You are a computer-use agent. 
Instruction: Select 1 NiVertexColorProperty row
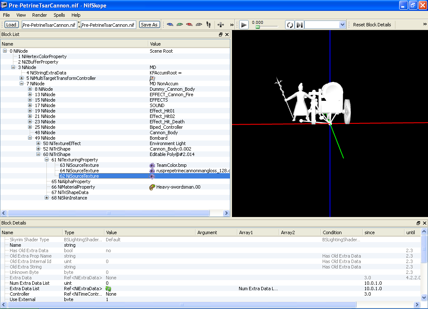click(x=115, y=56)
